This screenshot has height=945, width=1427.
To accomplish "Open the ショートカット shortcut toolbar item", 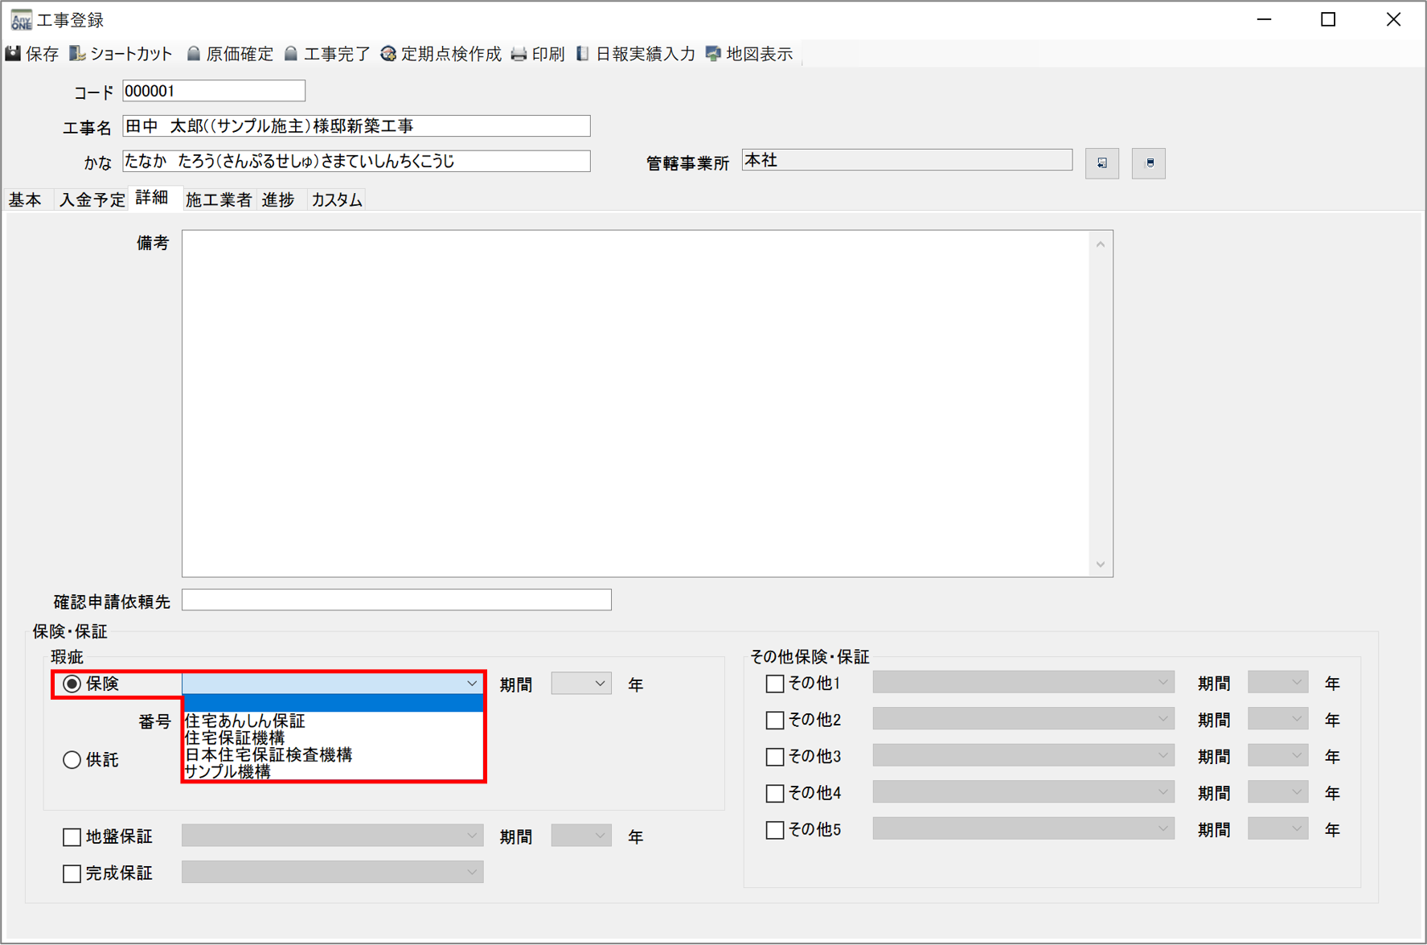I will point(78,54).
